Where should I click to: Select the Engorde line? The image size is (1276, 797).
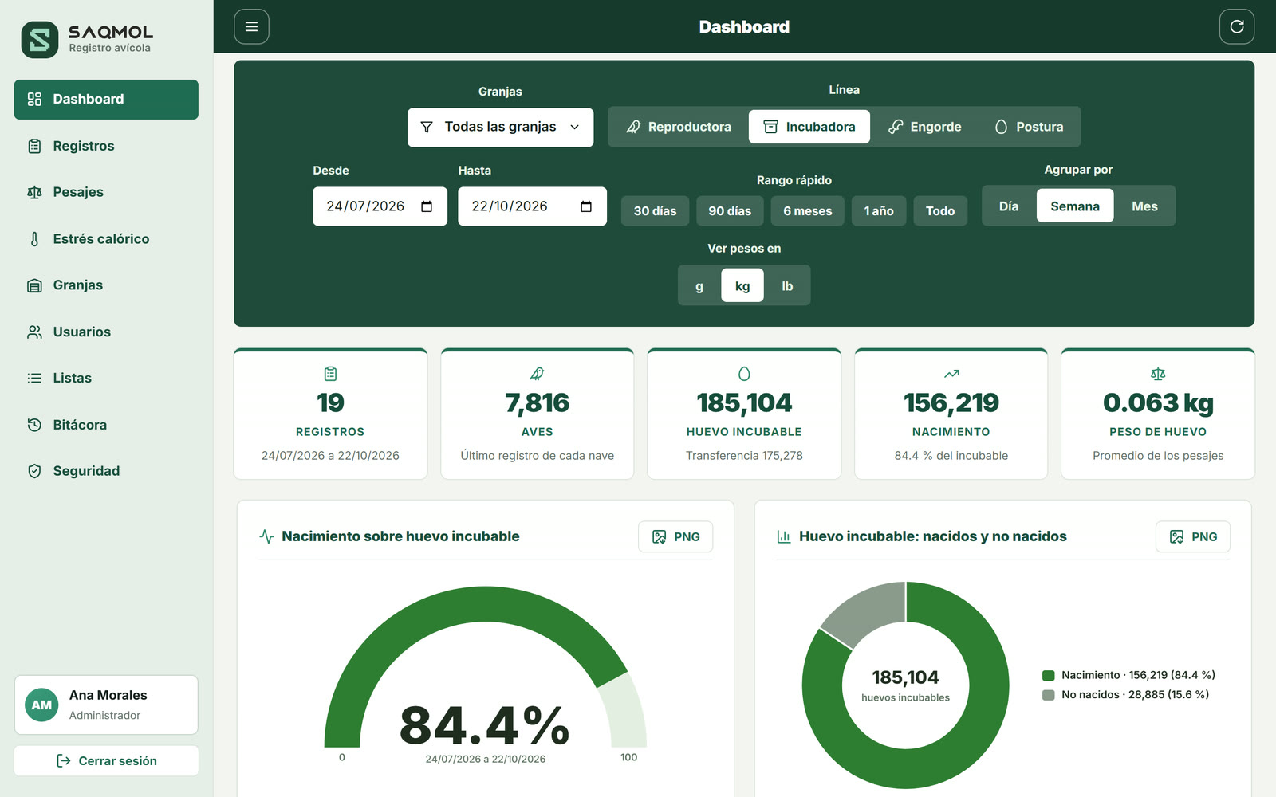[925, 127]
